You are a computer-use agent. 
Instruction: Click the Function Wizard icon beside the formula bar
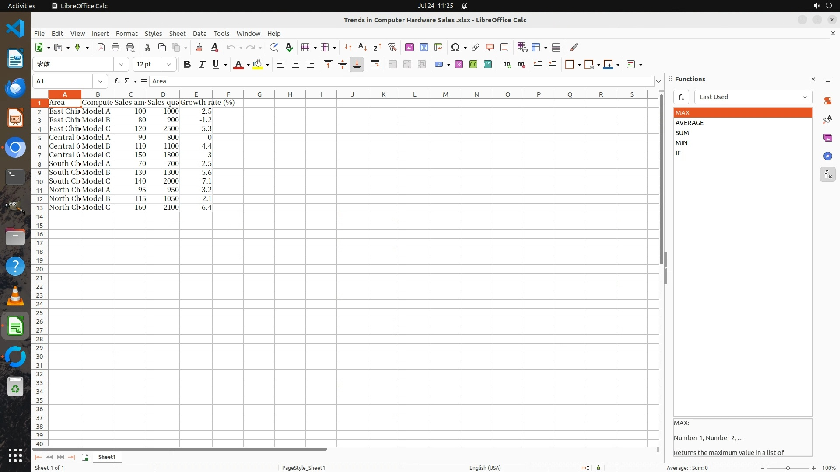click(x=117, y=81)
